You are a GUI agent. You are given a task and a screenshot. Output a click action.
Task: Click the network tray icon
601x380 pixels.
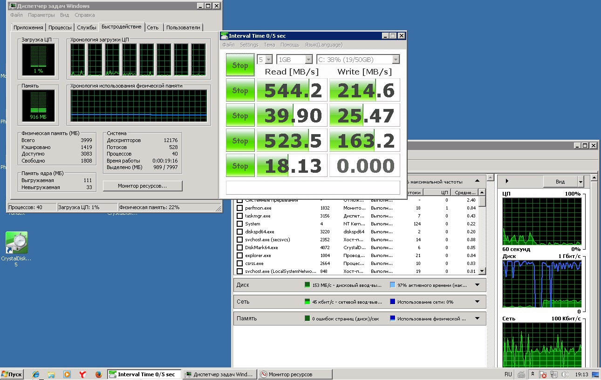pos(554,374)
